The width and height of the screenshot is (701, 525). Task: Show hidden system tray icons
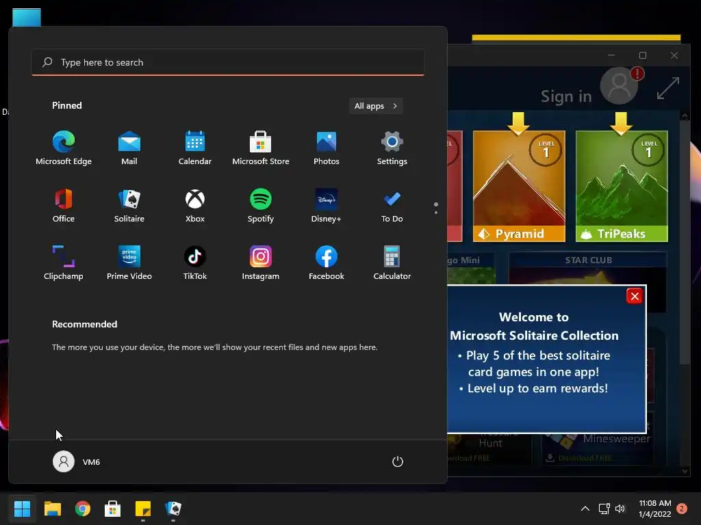[x=585, y=509]
